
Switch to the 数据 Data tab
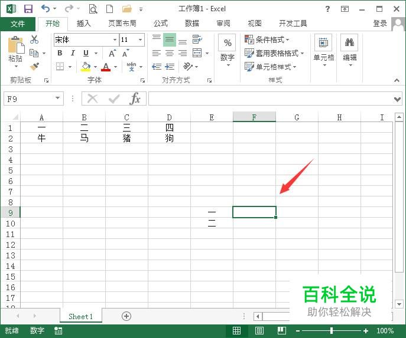click(192, 24)
